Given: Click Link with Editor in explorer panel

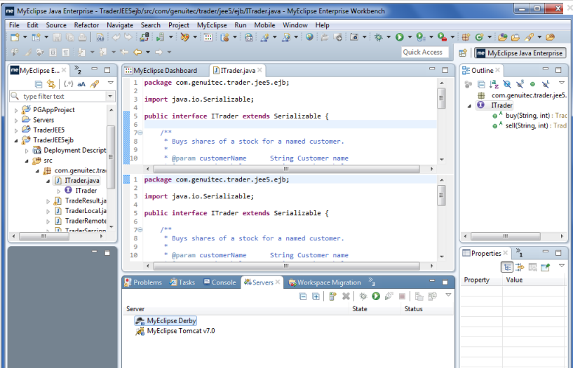Looking at the screenshot, I should click(x=50, y=83).
